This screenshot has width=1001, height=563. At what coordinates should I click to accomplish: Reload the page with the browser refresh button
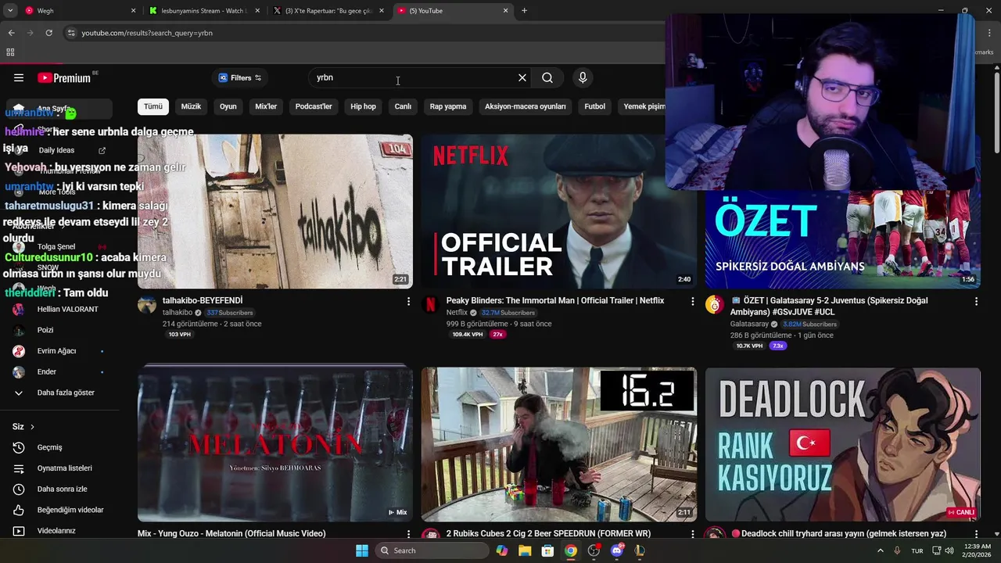point(48,33)
